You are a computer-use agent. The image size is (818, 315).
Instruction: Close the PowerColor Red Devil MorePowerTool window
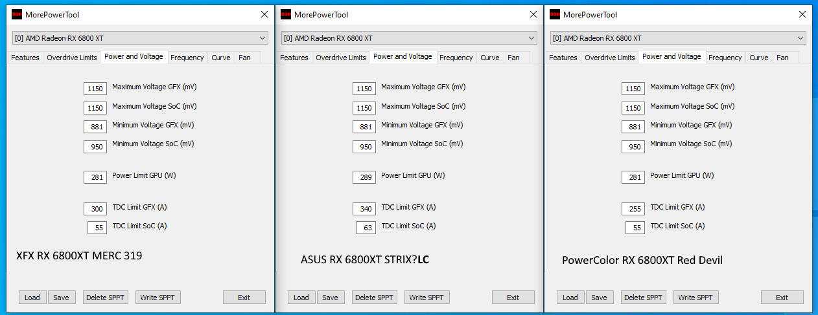click(802, 14)
